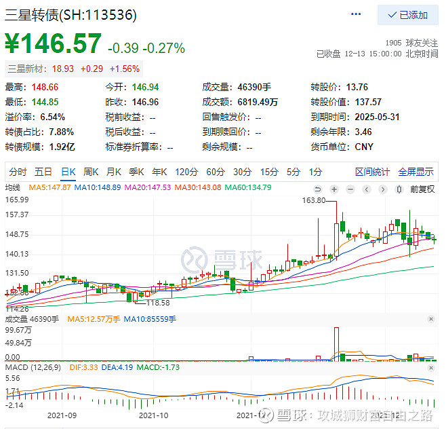This screenshot has height=429, width=446.
Task: Switch to the 1分 interval tab
Action: [315, 172]
